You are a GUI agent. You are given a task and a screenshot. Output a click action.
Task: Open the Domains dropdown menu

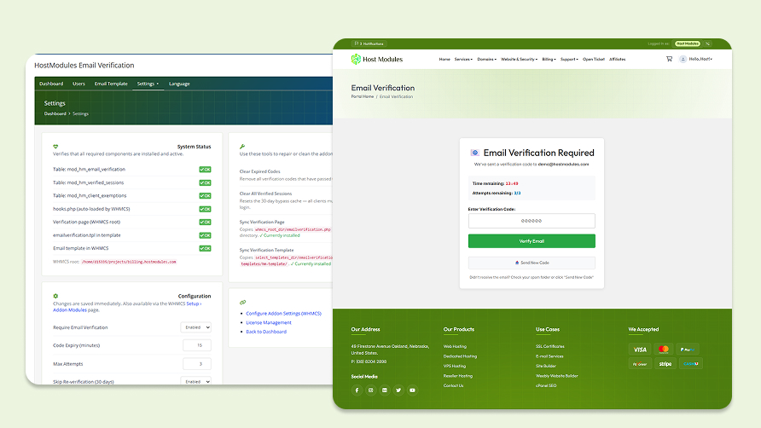486,59
